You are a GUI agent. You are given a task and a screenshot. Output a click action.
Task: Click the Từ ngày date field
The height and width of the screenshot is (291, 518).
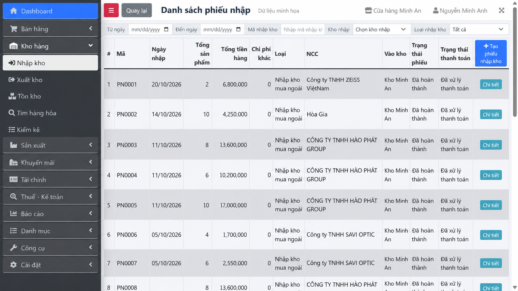click(150, 29)
